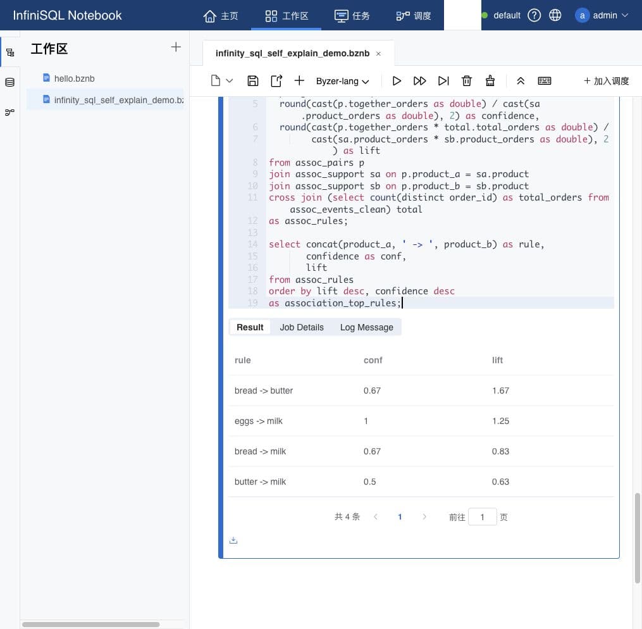This screenshot has width=642, height=629.
Task: Add new item with workspace plus icon
Action: pos(176,47)
